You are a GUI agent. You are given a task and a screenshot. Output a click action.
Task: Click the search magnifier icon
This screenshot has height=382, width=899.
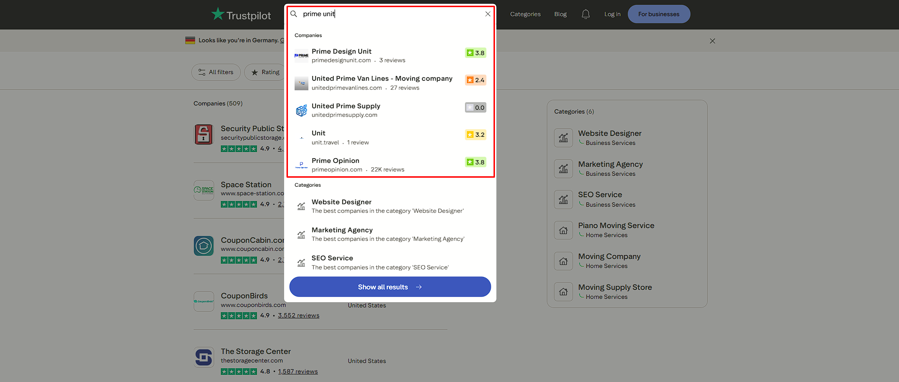[294, 14]
